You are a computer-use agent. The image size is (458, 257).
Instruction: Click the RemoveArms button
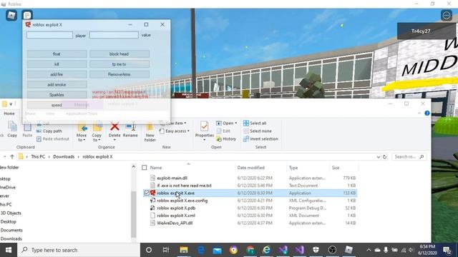click(x=120, y=74)
